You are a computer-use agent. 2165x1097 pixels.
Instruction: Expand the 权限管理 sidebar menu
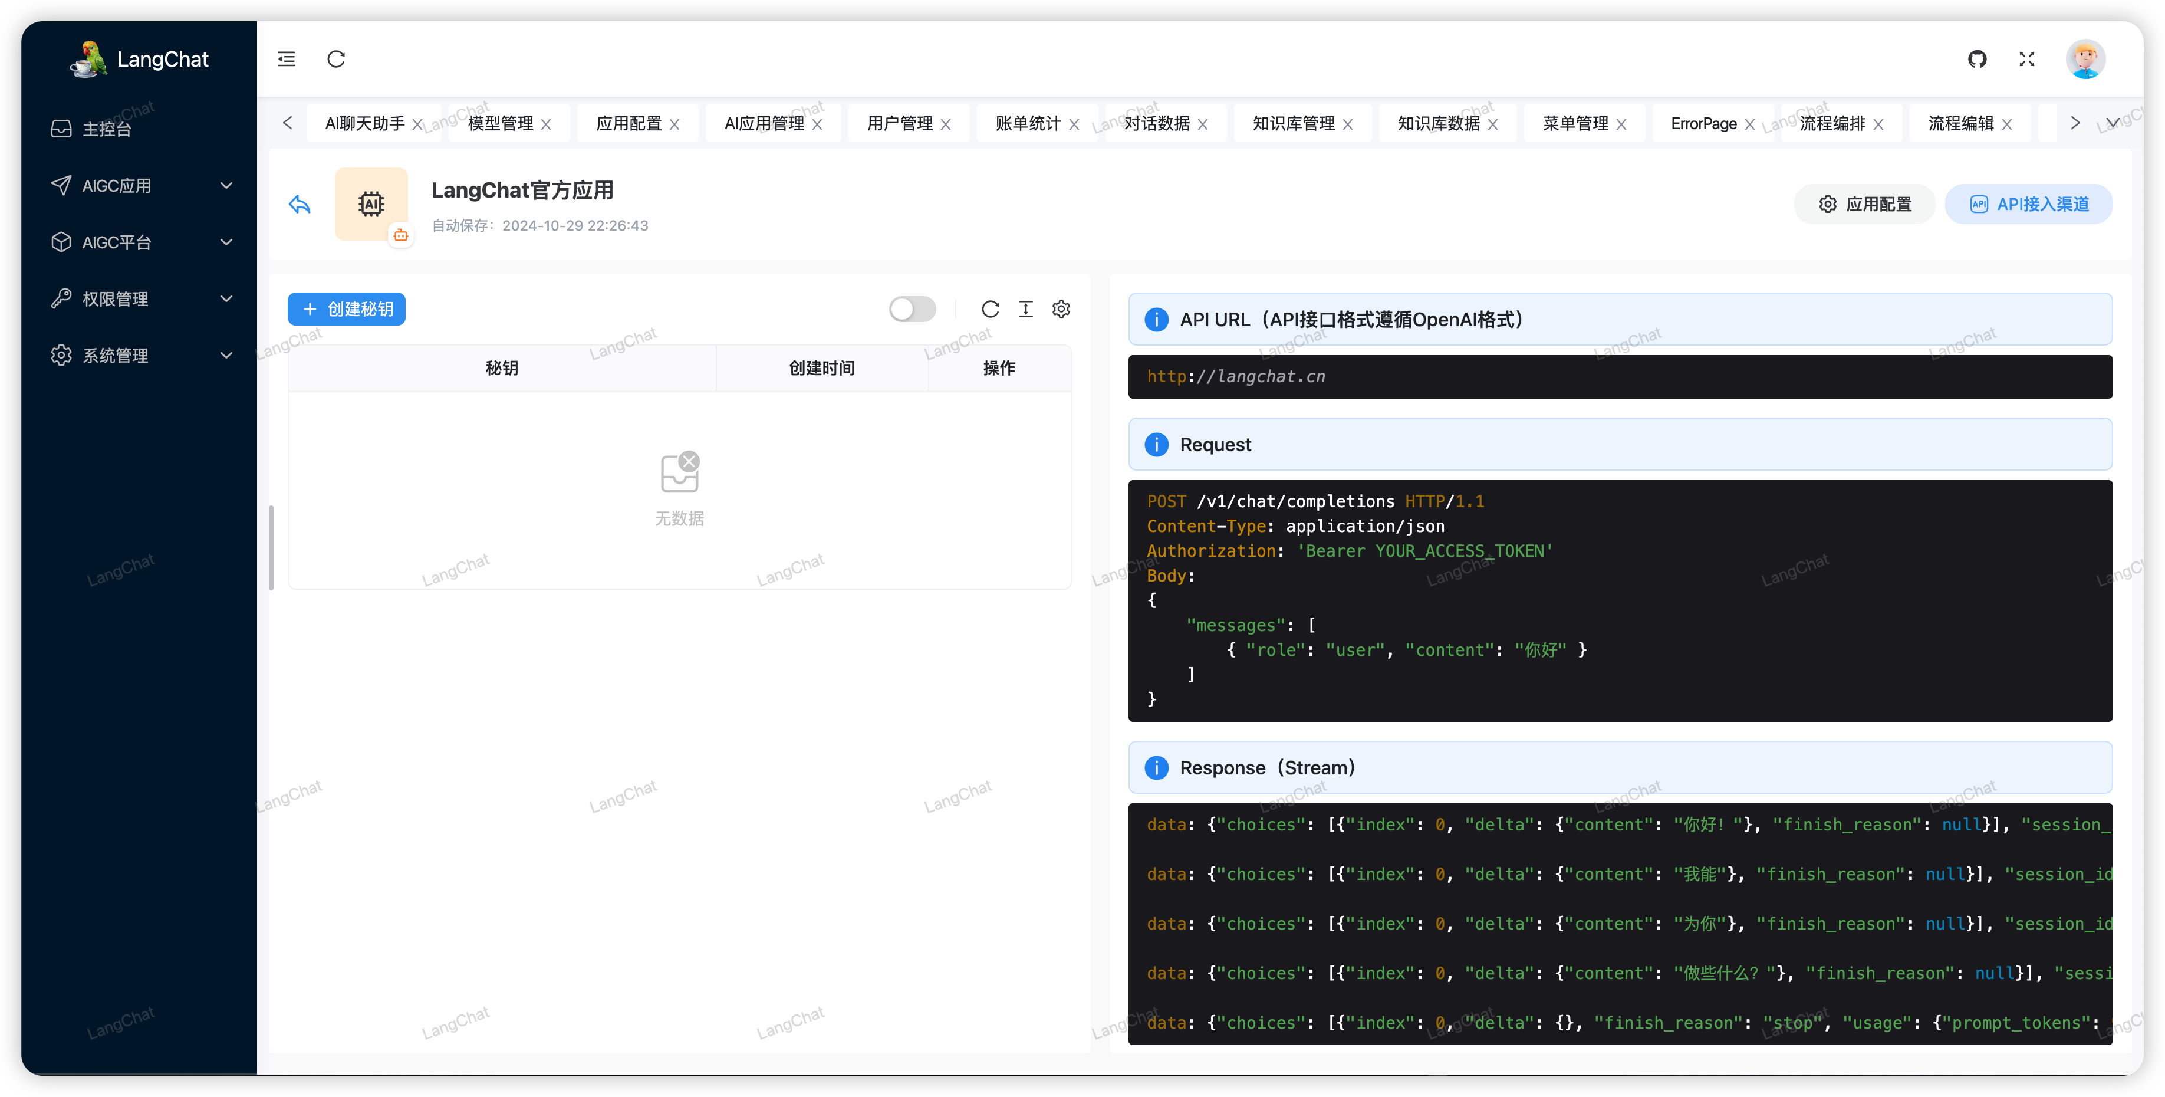click(141, 298)
